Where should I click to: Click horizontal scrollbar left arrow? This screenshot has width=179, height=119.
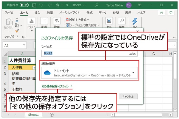tap(113, 115)
